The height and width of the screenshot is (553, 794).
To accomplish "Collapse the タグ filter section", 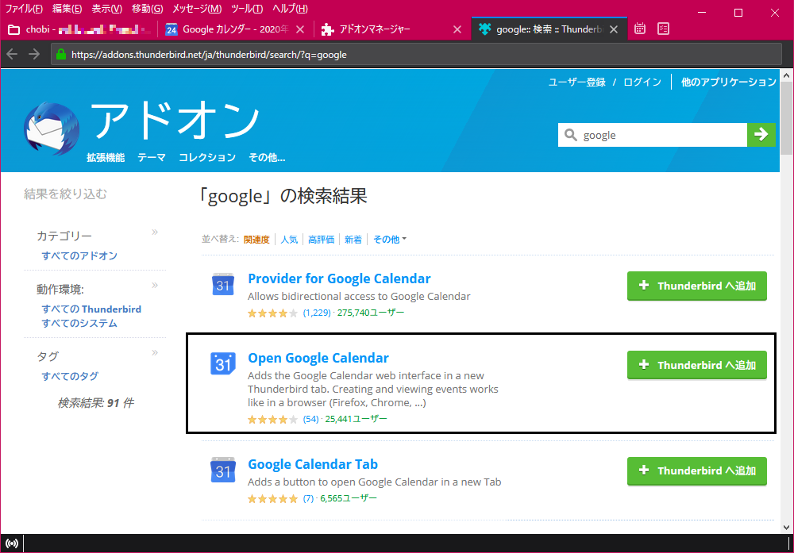I will pos(155,352).
